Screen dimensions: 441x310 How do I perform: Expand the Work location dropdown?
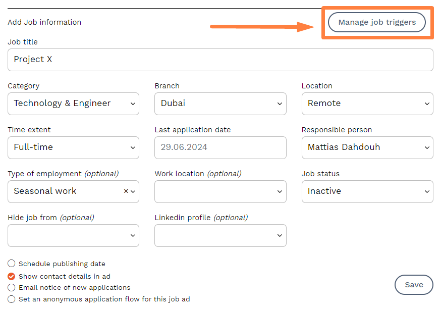[220, 191]
